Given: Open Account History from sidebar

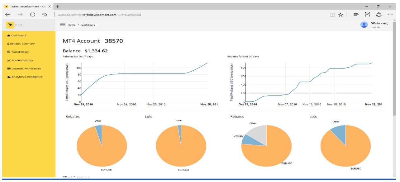Looking at the screenshot, I should [22, 60].
